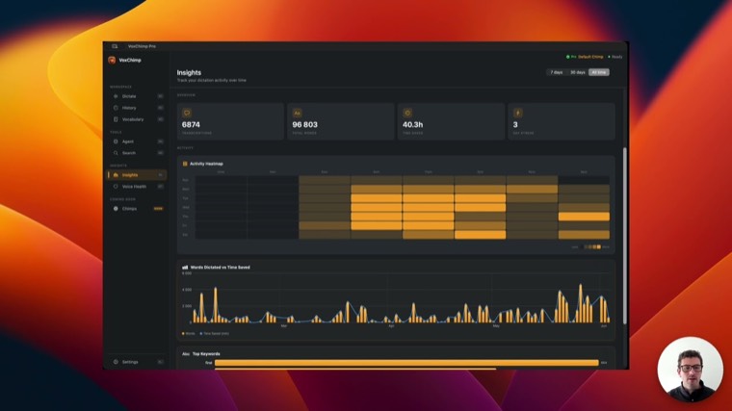
Task: Click the Agent icon in the sidebar
Action: (116, 141)
